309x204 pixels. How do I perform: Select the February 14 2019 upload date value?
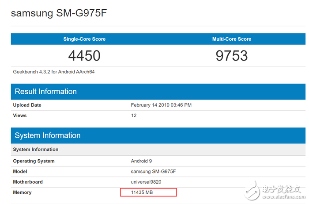[x=161, y=105]
